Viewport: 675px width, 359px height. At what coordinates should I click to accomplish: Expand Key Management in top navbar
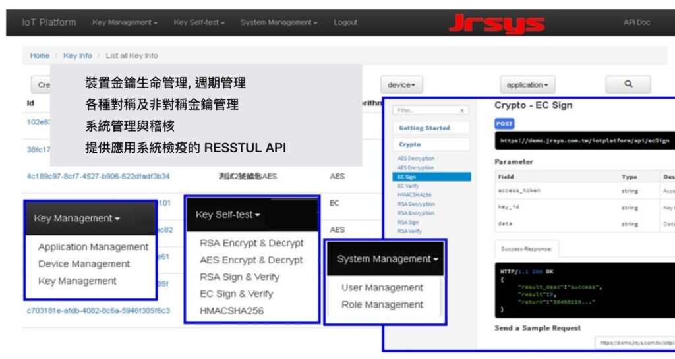[125, 22]
